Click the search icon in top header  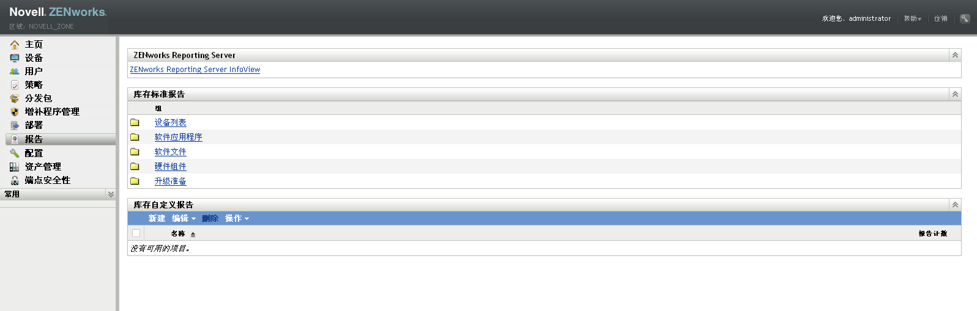(x=965, y=18)
